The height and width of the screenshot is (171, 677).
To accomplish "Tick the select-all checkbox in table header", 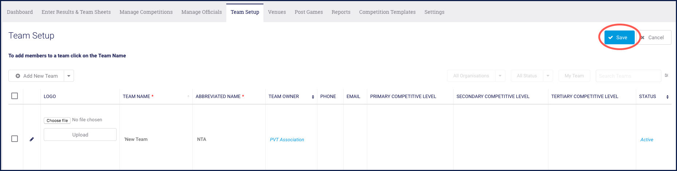I will point(15,96).
